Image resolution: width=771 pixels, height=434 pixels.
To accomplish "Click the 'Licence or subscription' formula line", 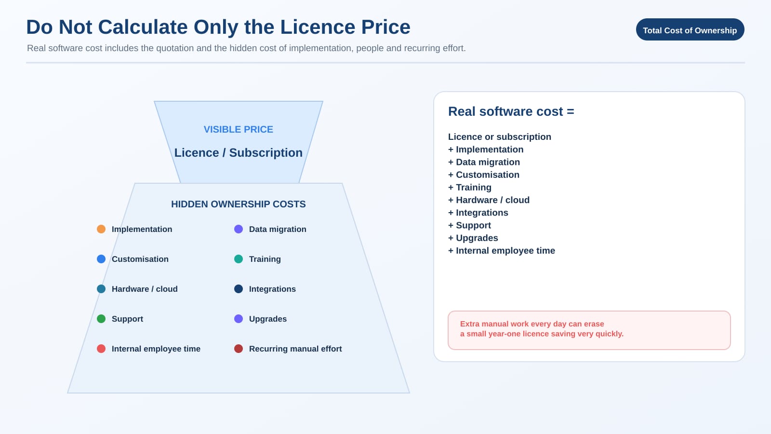I will [x=500, y=137].
